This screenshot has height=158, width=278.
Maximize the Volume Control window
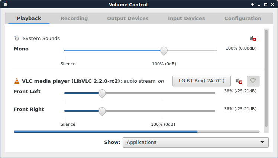coord(266,4)
